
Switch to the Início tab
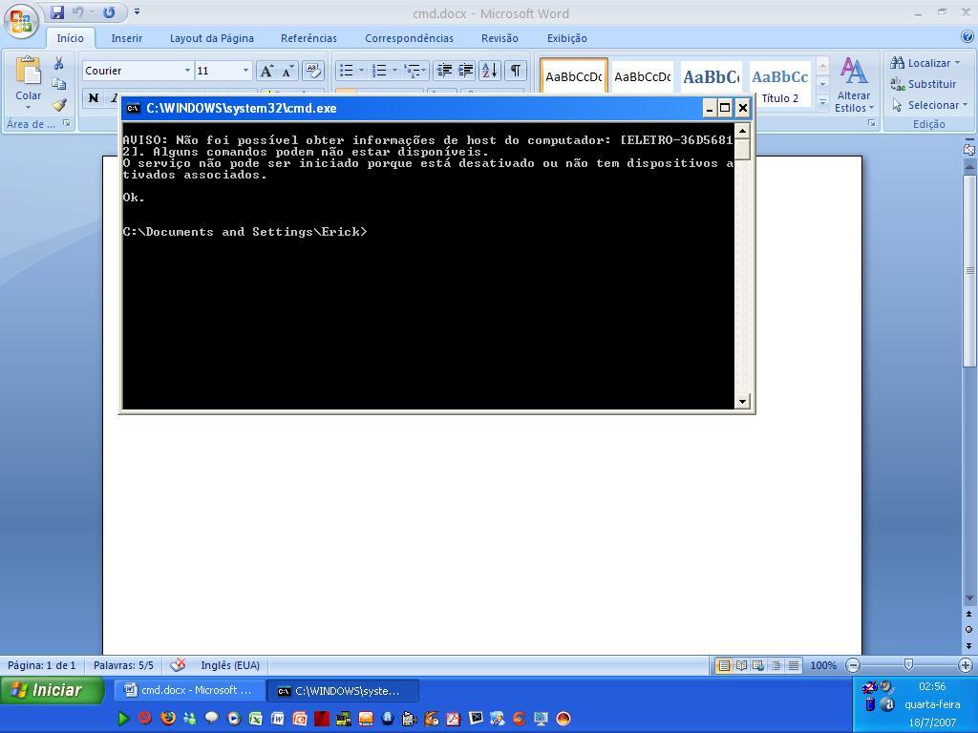point(70,38)
